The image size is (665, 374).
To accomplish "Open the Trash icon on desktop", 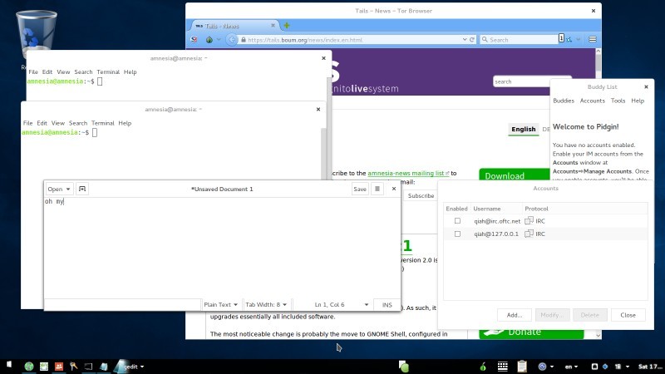I will click(36, 35).
